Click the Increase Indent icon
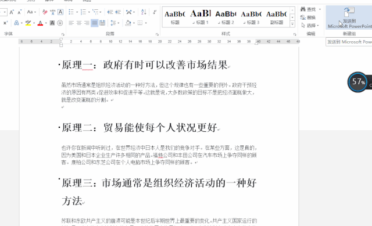The image size is (372, 226). coord(118,12)
